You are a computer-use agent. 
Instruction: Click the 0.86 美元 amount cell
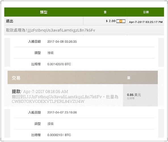[x=134, y=95]
